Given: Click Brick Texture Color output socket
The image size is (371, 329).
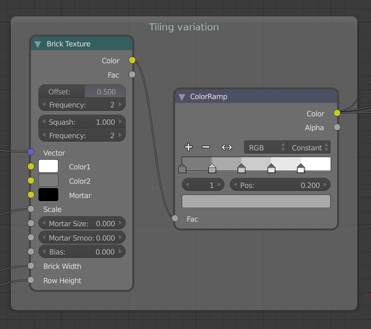Looking at the screenshot, I should pyautogui.click(x=132, y=60).
